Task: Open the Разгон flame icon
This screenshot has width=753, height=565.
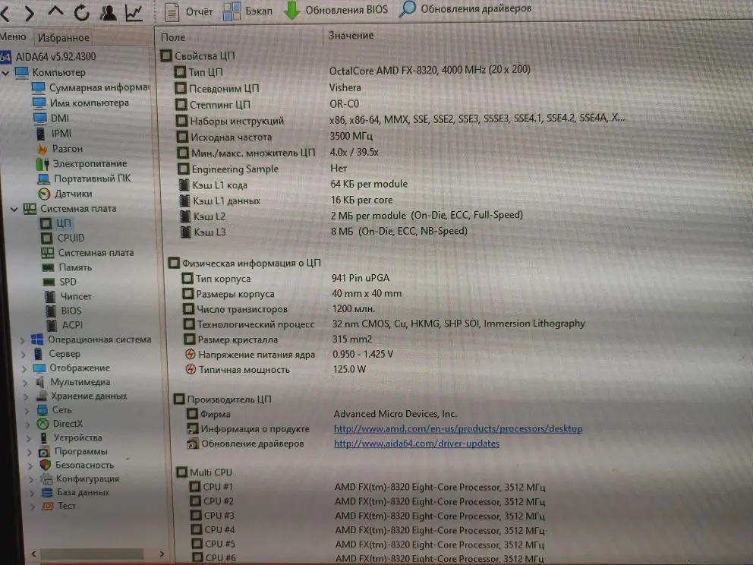Action: coord(43,149)
